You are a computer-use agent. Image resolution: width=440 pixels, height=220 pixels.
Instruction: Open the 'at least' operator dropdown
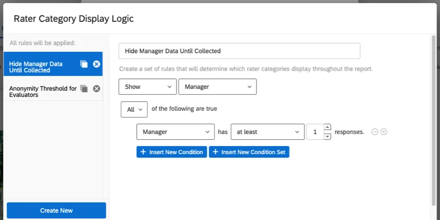pos(268,132)
